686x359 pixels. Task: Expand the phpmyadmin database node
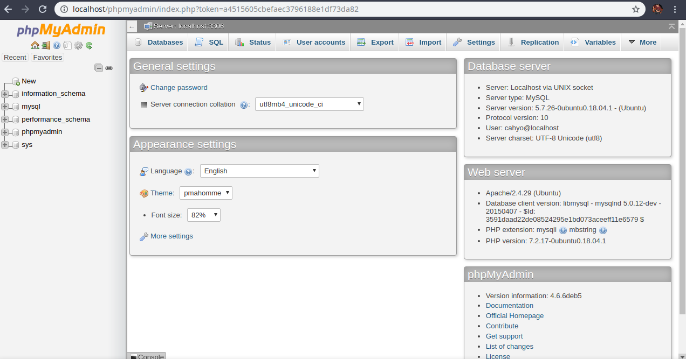coord(4,131)
